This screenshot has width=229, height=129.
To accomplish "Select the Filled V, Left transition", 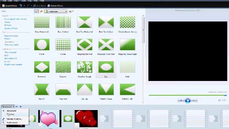I will click(127, 89).
